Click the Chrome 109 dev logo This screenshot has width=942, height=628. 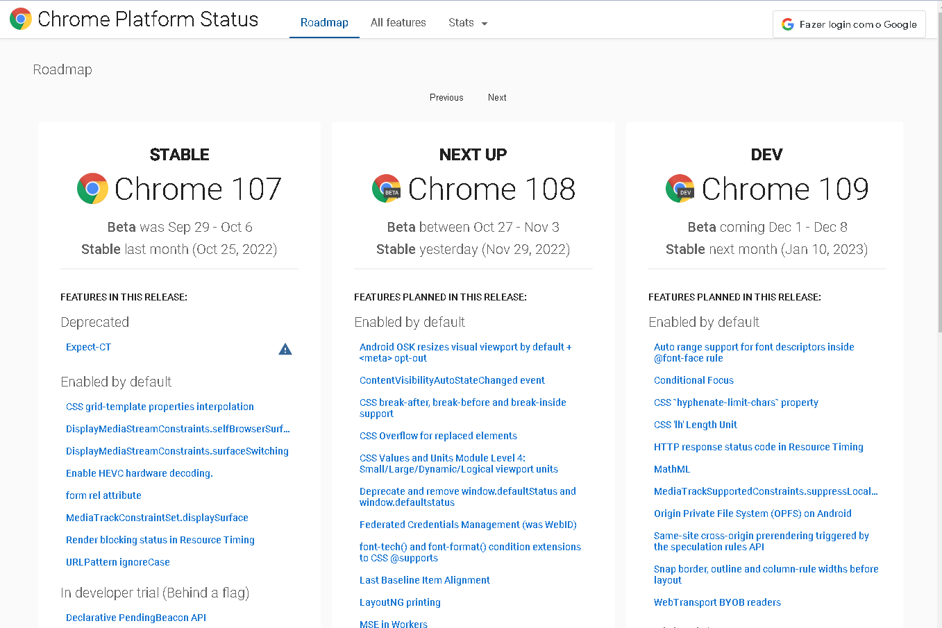pyautogui.click(x=679, y=188)
